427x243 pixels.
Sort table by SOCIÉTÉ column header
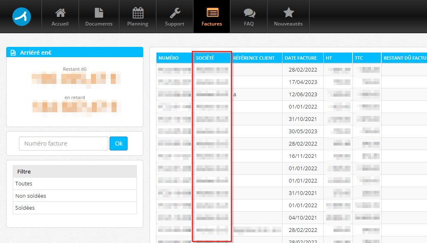(x=205, y=58)
